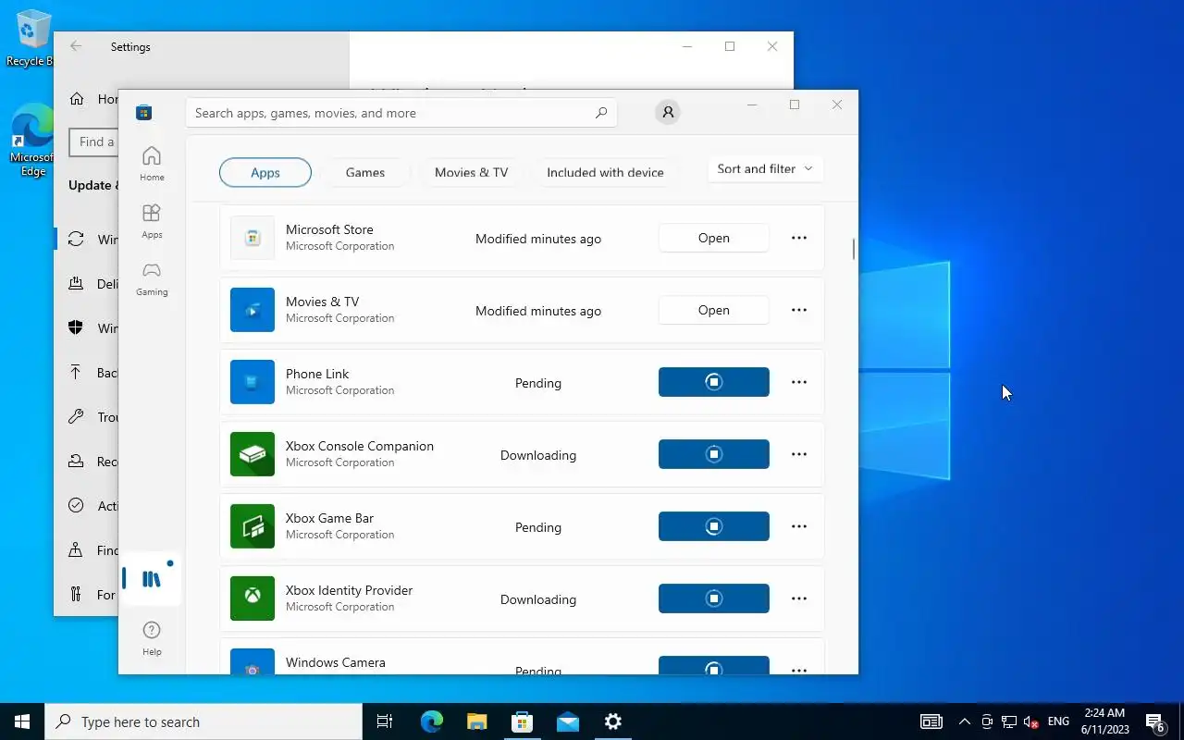
Task: Click the Microsoft Store logo icon
Action: 143,113
